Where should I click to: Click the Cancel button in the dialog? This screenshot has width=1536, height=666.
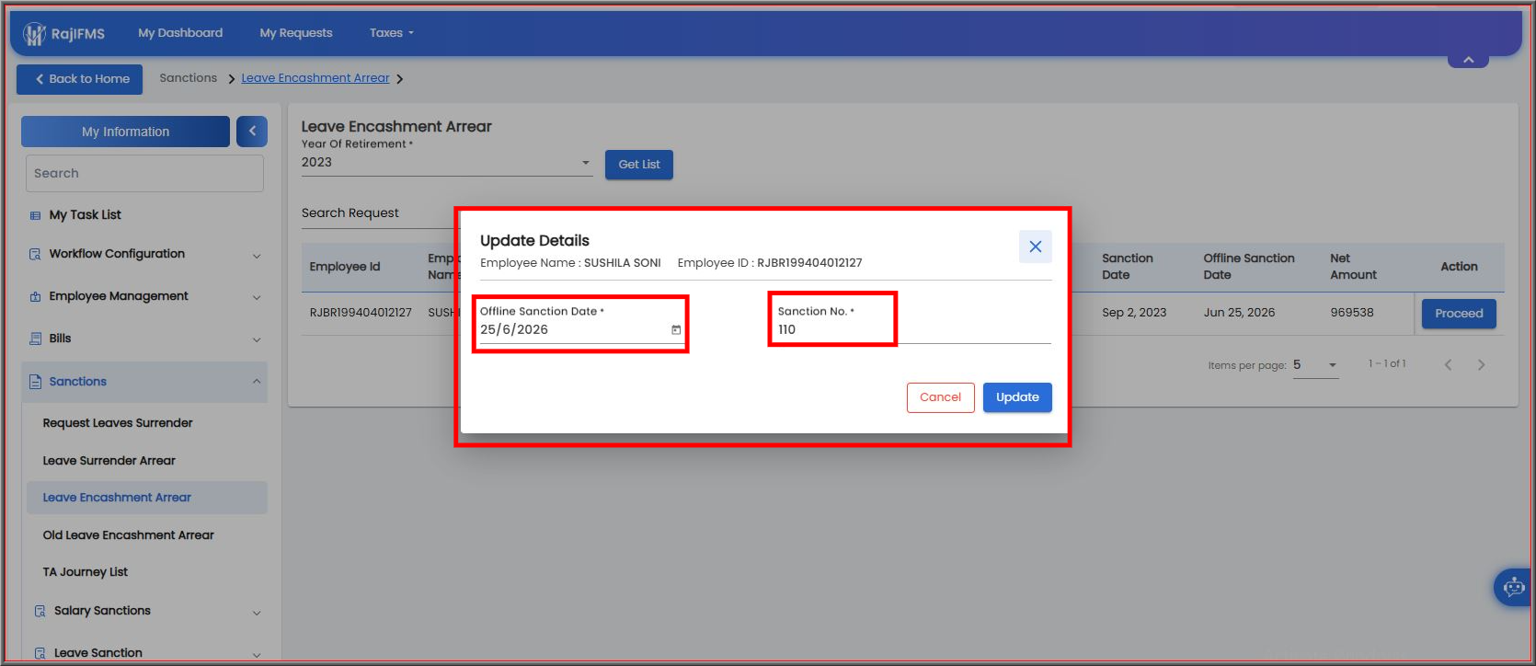(940, 397)
